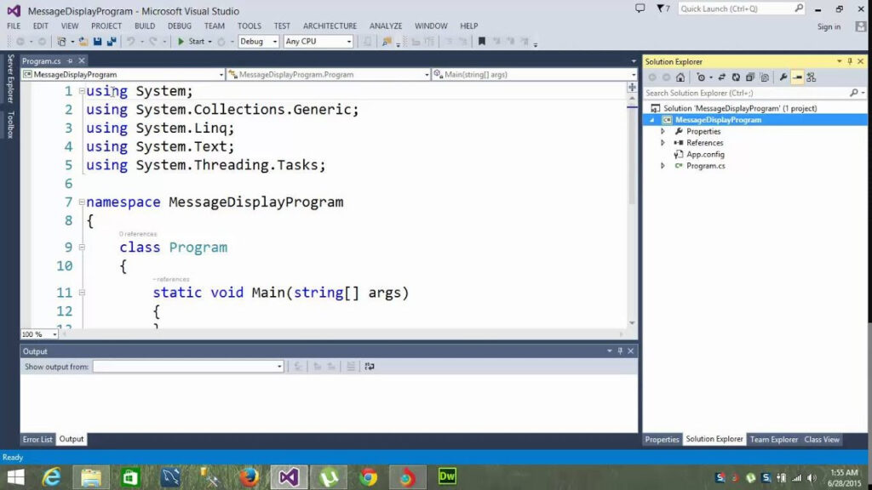Click the split editor icon above the scrollbar
872x490 pixels.
point(632,88)
